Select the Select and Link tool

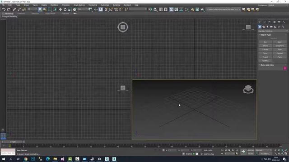pyautogui.click(x=14, y=9)
